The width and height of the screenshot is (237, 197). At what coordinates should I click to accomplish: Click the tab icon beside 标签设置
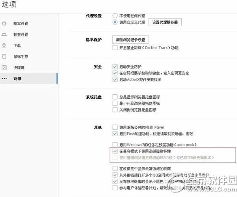coord(4,34)
